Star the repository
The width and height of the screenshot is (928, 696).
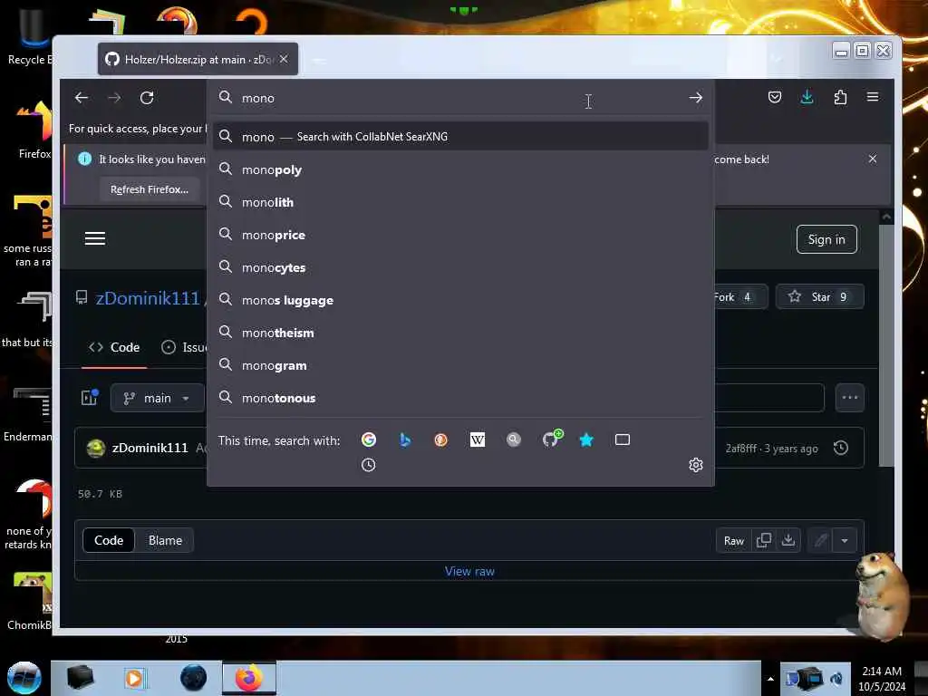pos(819,296)
